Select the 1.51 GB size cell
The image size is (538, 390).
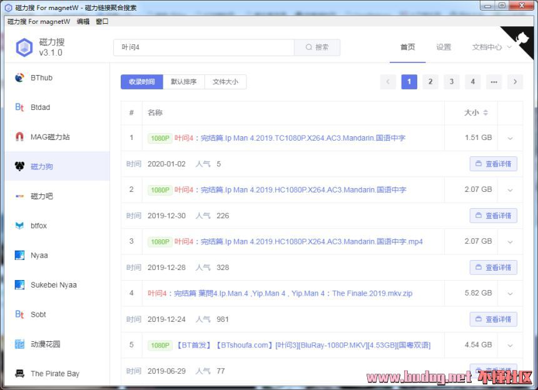click(479, 137)
